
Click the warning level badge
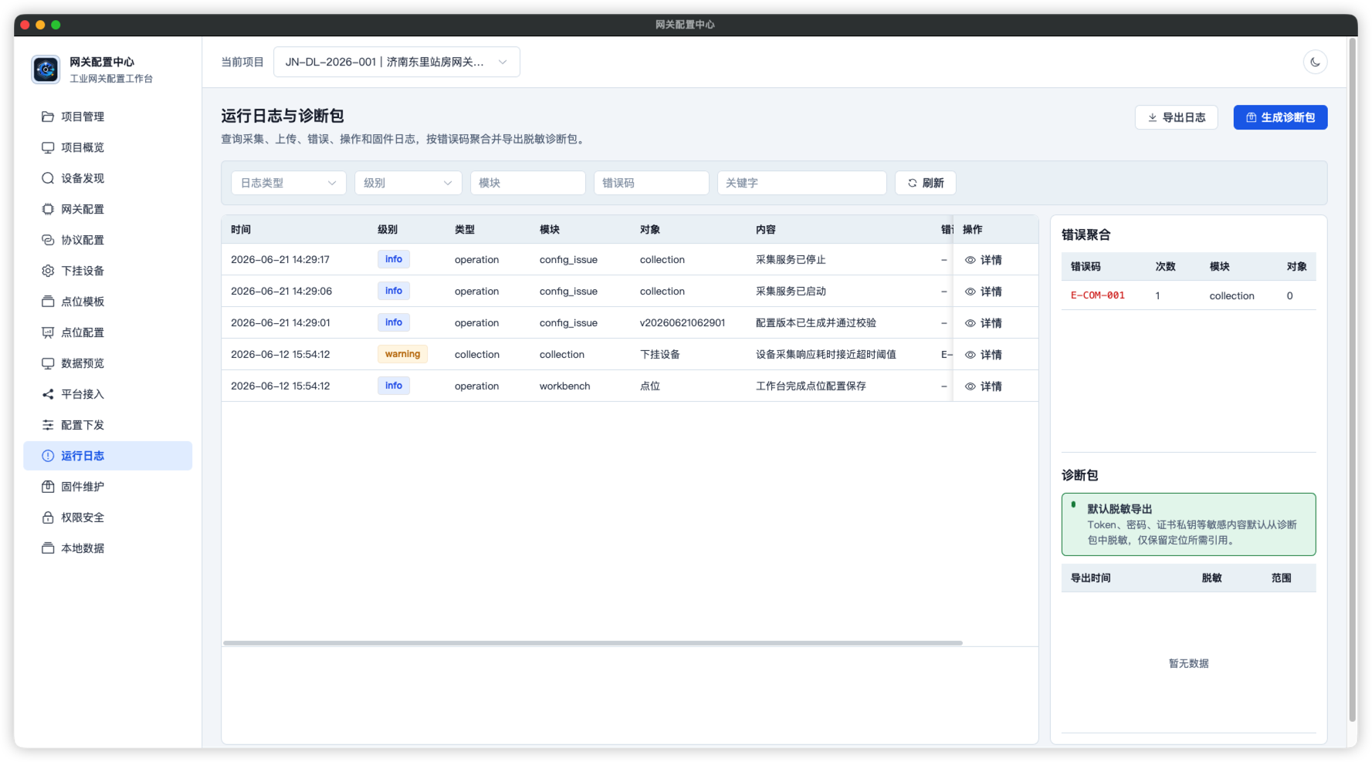pos(402,354)
